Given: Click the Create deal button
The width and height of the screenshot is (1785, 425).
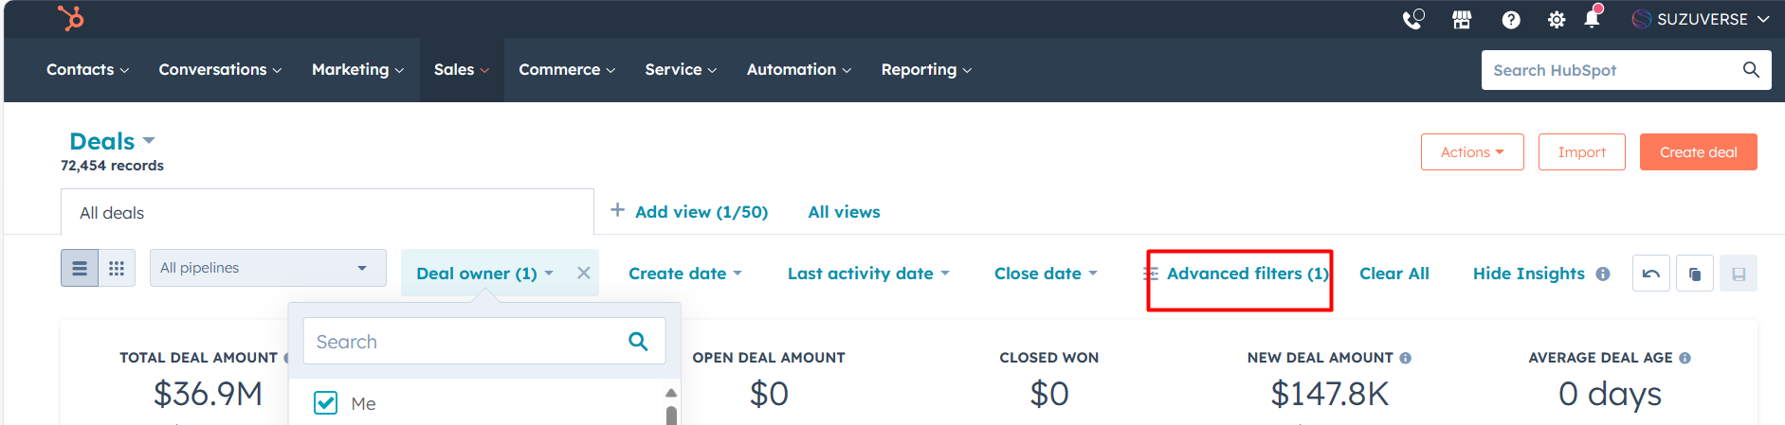Looking at the screenshot, I should [x=1698, y=152].
